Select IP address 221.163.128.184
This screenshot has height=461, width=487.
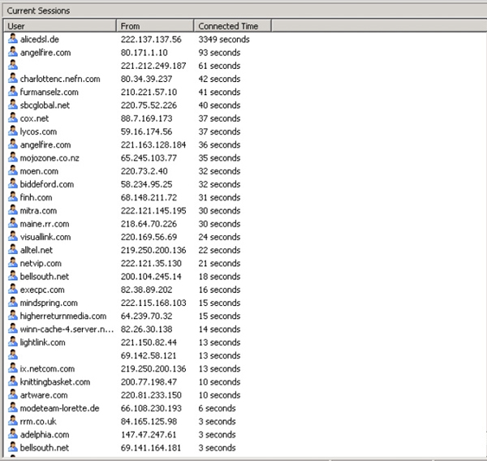(153, 144)
